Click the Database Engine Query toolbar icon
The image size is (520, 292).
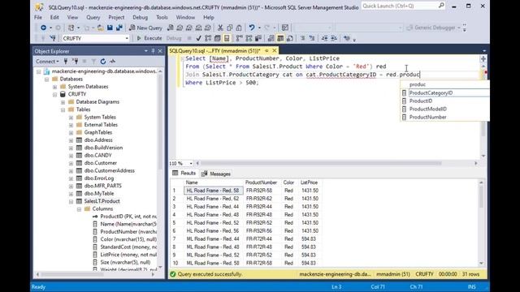tap(170, 28)
